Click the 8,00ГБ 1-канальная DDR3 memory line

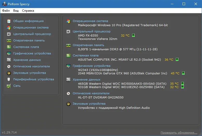point(118,49)
